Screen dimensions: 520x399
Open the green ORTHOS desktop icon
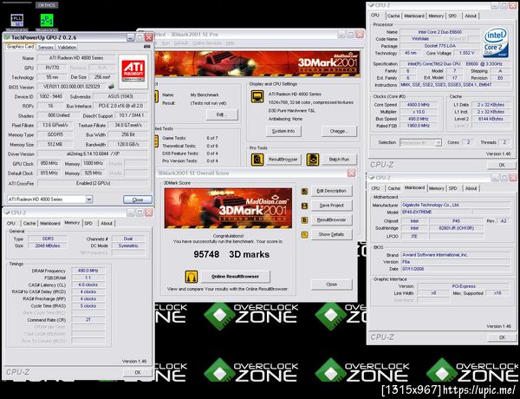47,20
